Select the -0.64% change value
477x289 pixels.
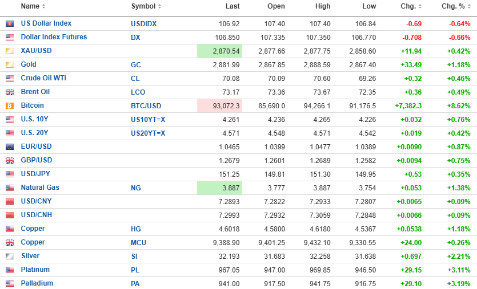[x=460, y=24]
